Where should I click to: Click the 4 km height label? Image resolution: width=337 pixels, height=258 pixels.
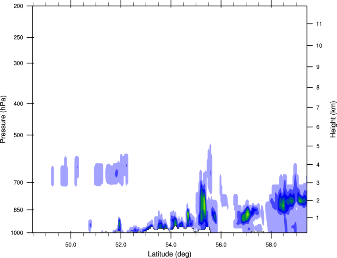(318, 165)
